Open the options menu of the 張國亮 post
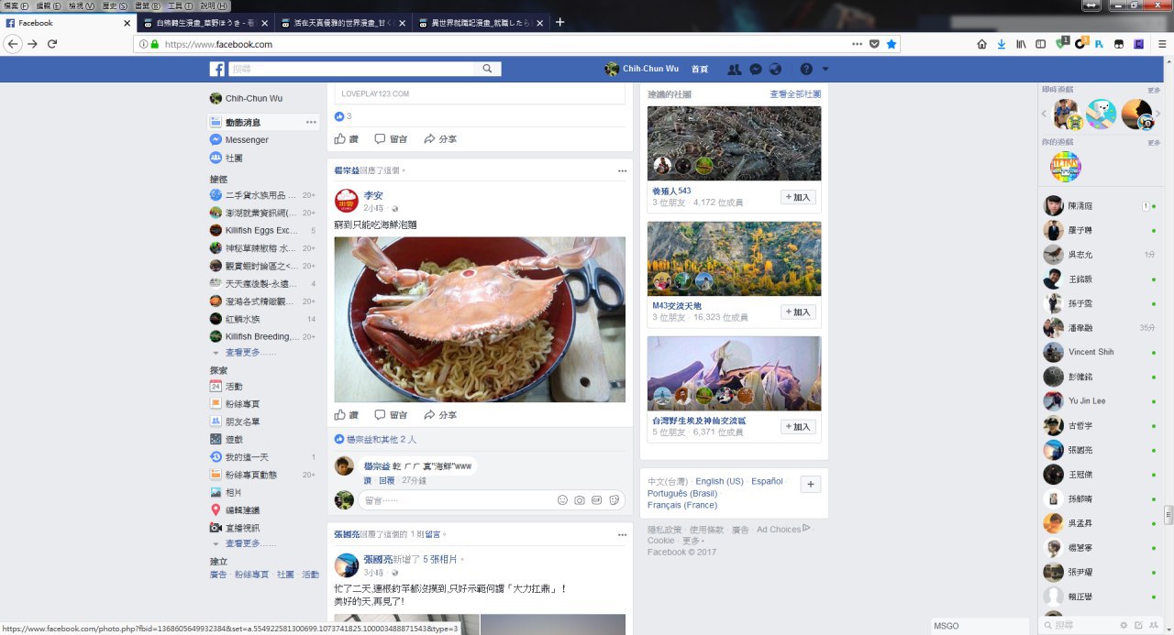1174x635 pixels. 622,533
